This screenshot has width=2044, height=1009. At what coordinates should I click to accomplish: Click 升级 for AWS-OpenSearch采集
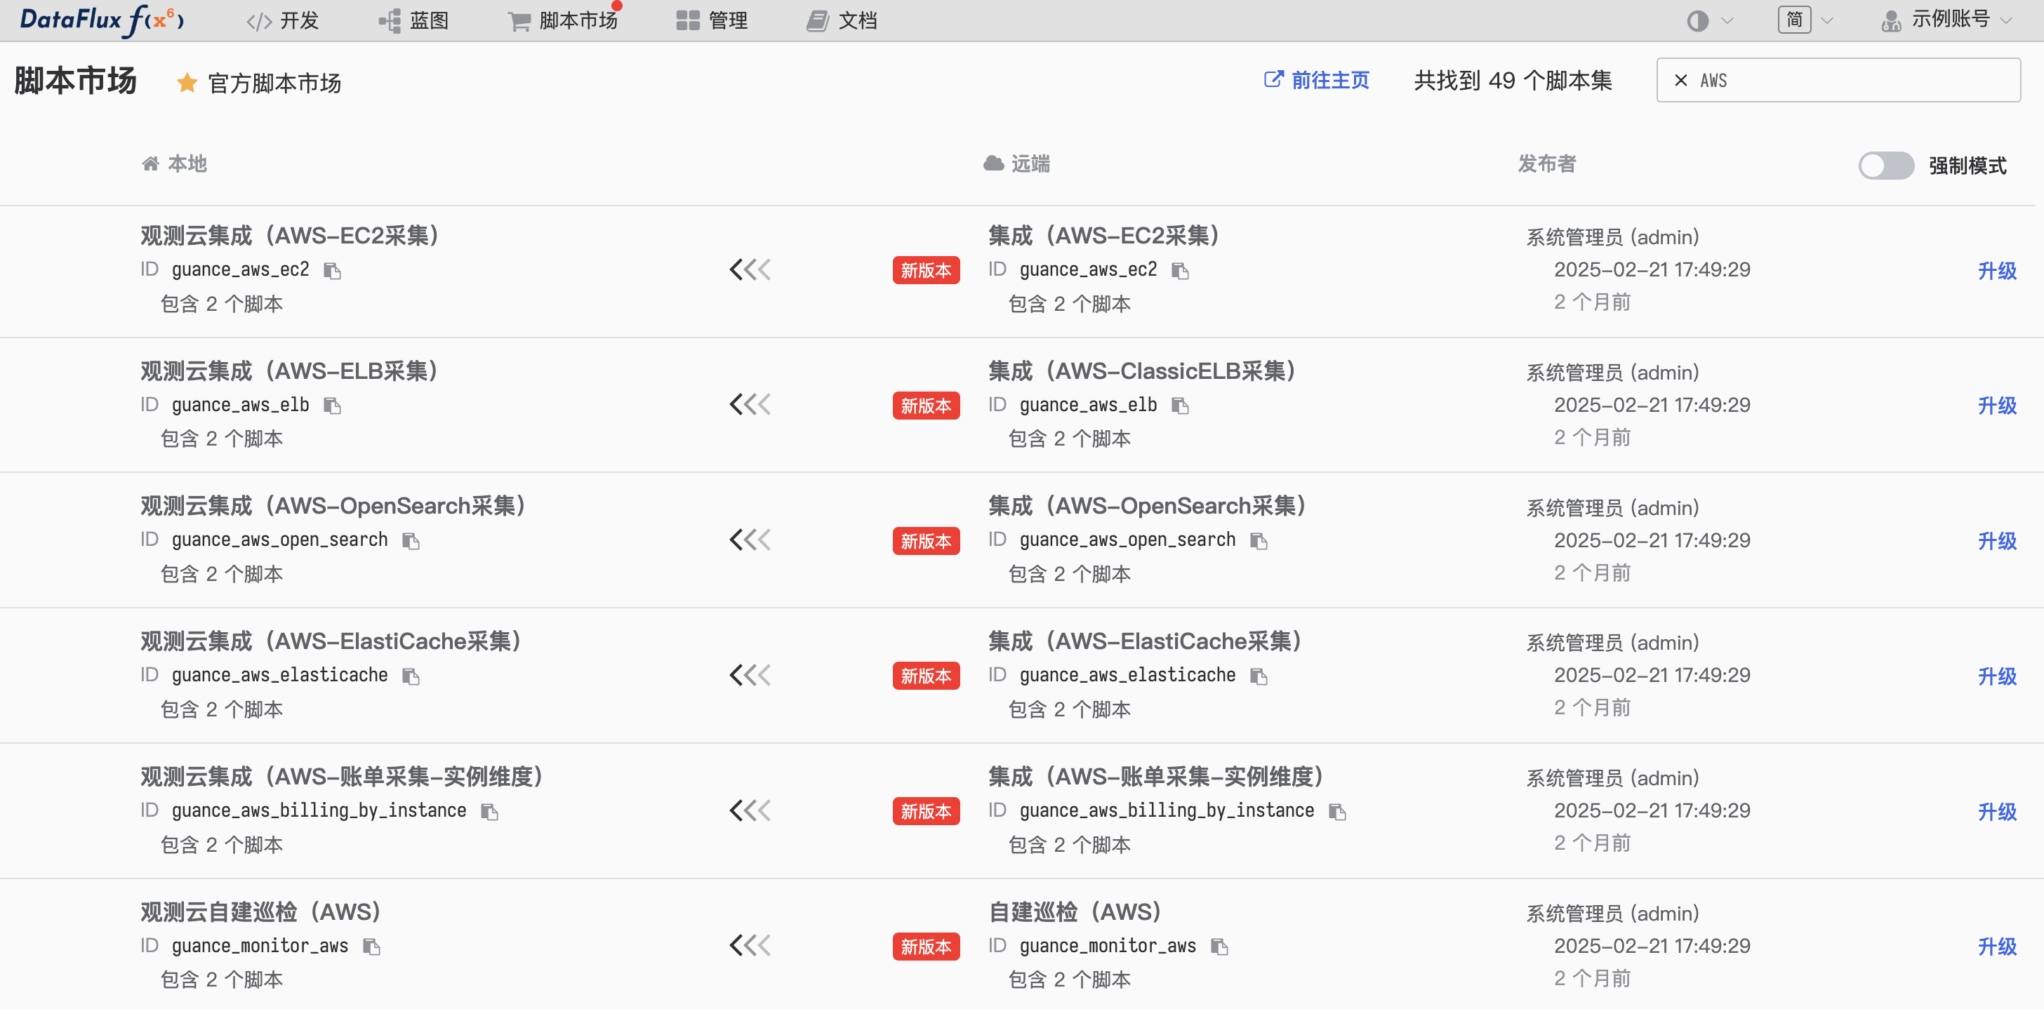click(x=1997, y=542)
